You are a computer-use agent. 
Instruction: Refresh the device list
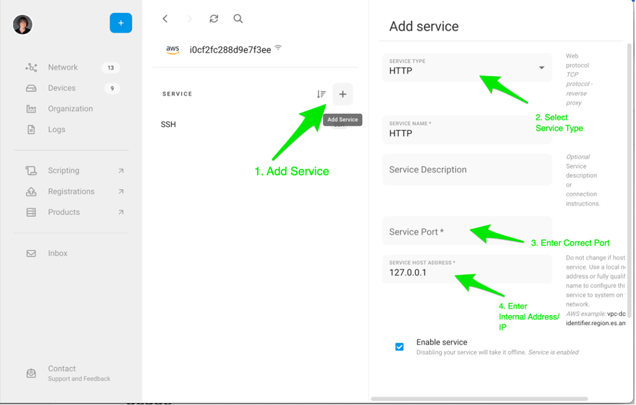214,19
